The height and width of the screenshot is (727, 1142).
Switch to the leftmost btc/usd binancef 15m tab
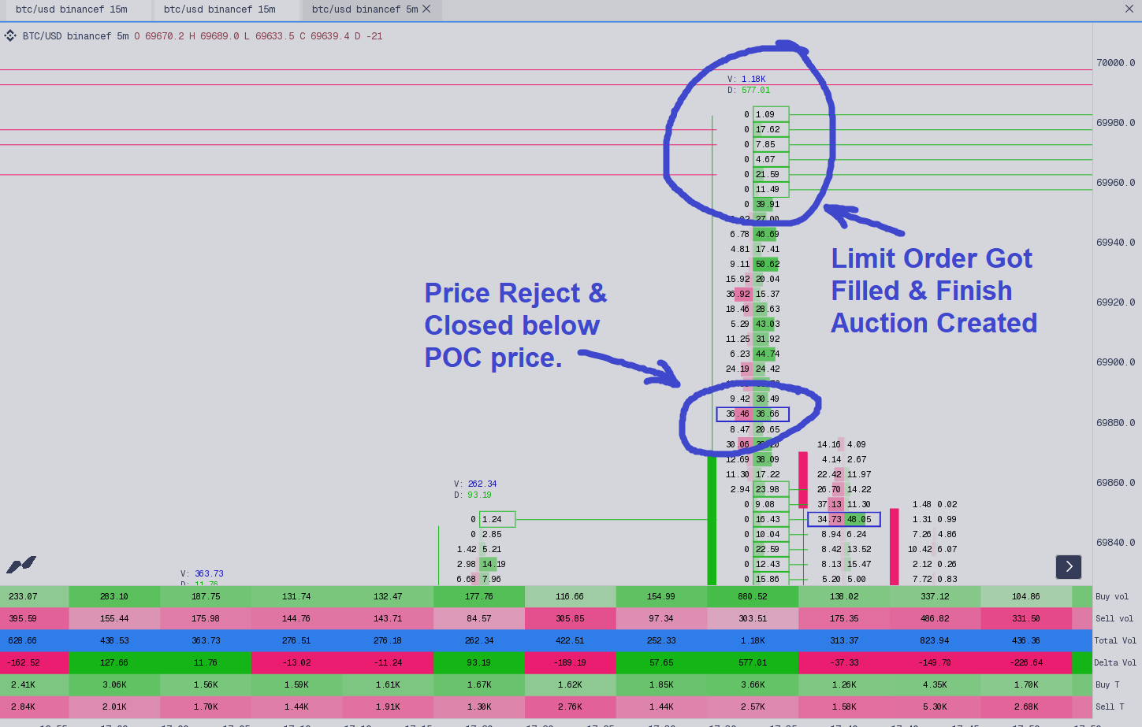71,9
